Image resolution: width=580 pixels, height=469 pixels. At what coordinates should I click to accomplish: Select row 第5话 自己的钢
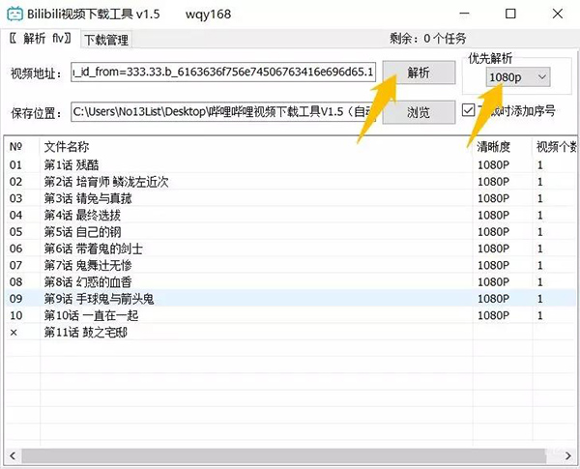pos(291,232)
